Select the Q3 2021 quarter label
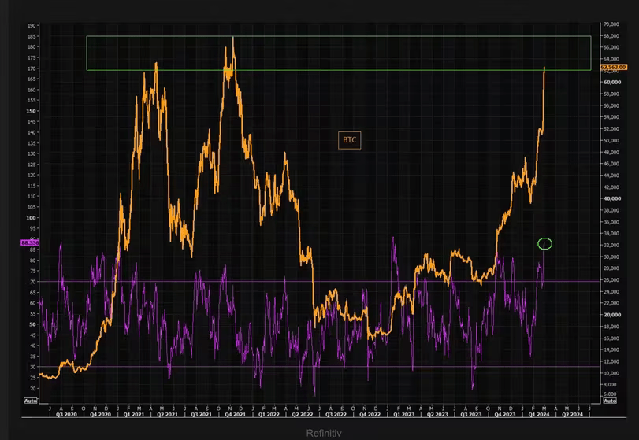The height and width of the screenshot is (440, 639). tap(202, 414)
